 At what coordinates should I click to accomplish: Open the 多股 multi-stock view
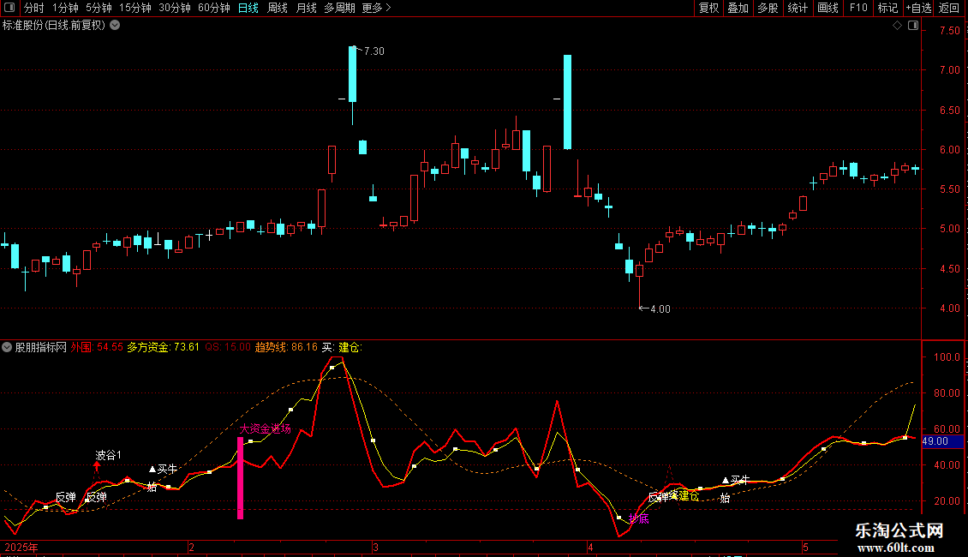pos(768,8)
